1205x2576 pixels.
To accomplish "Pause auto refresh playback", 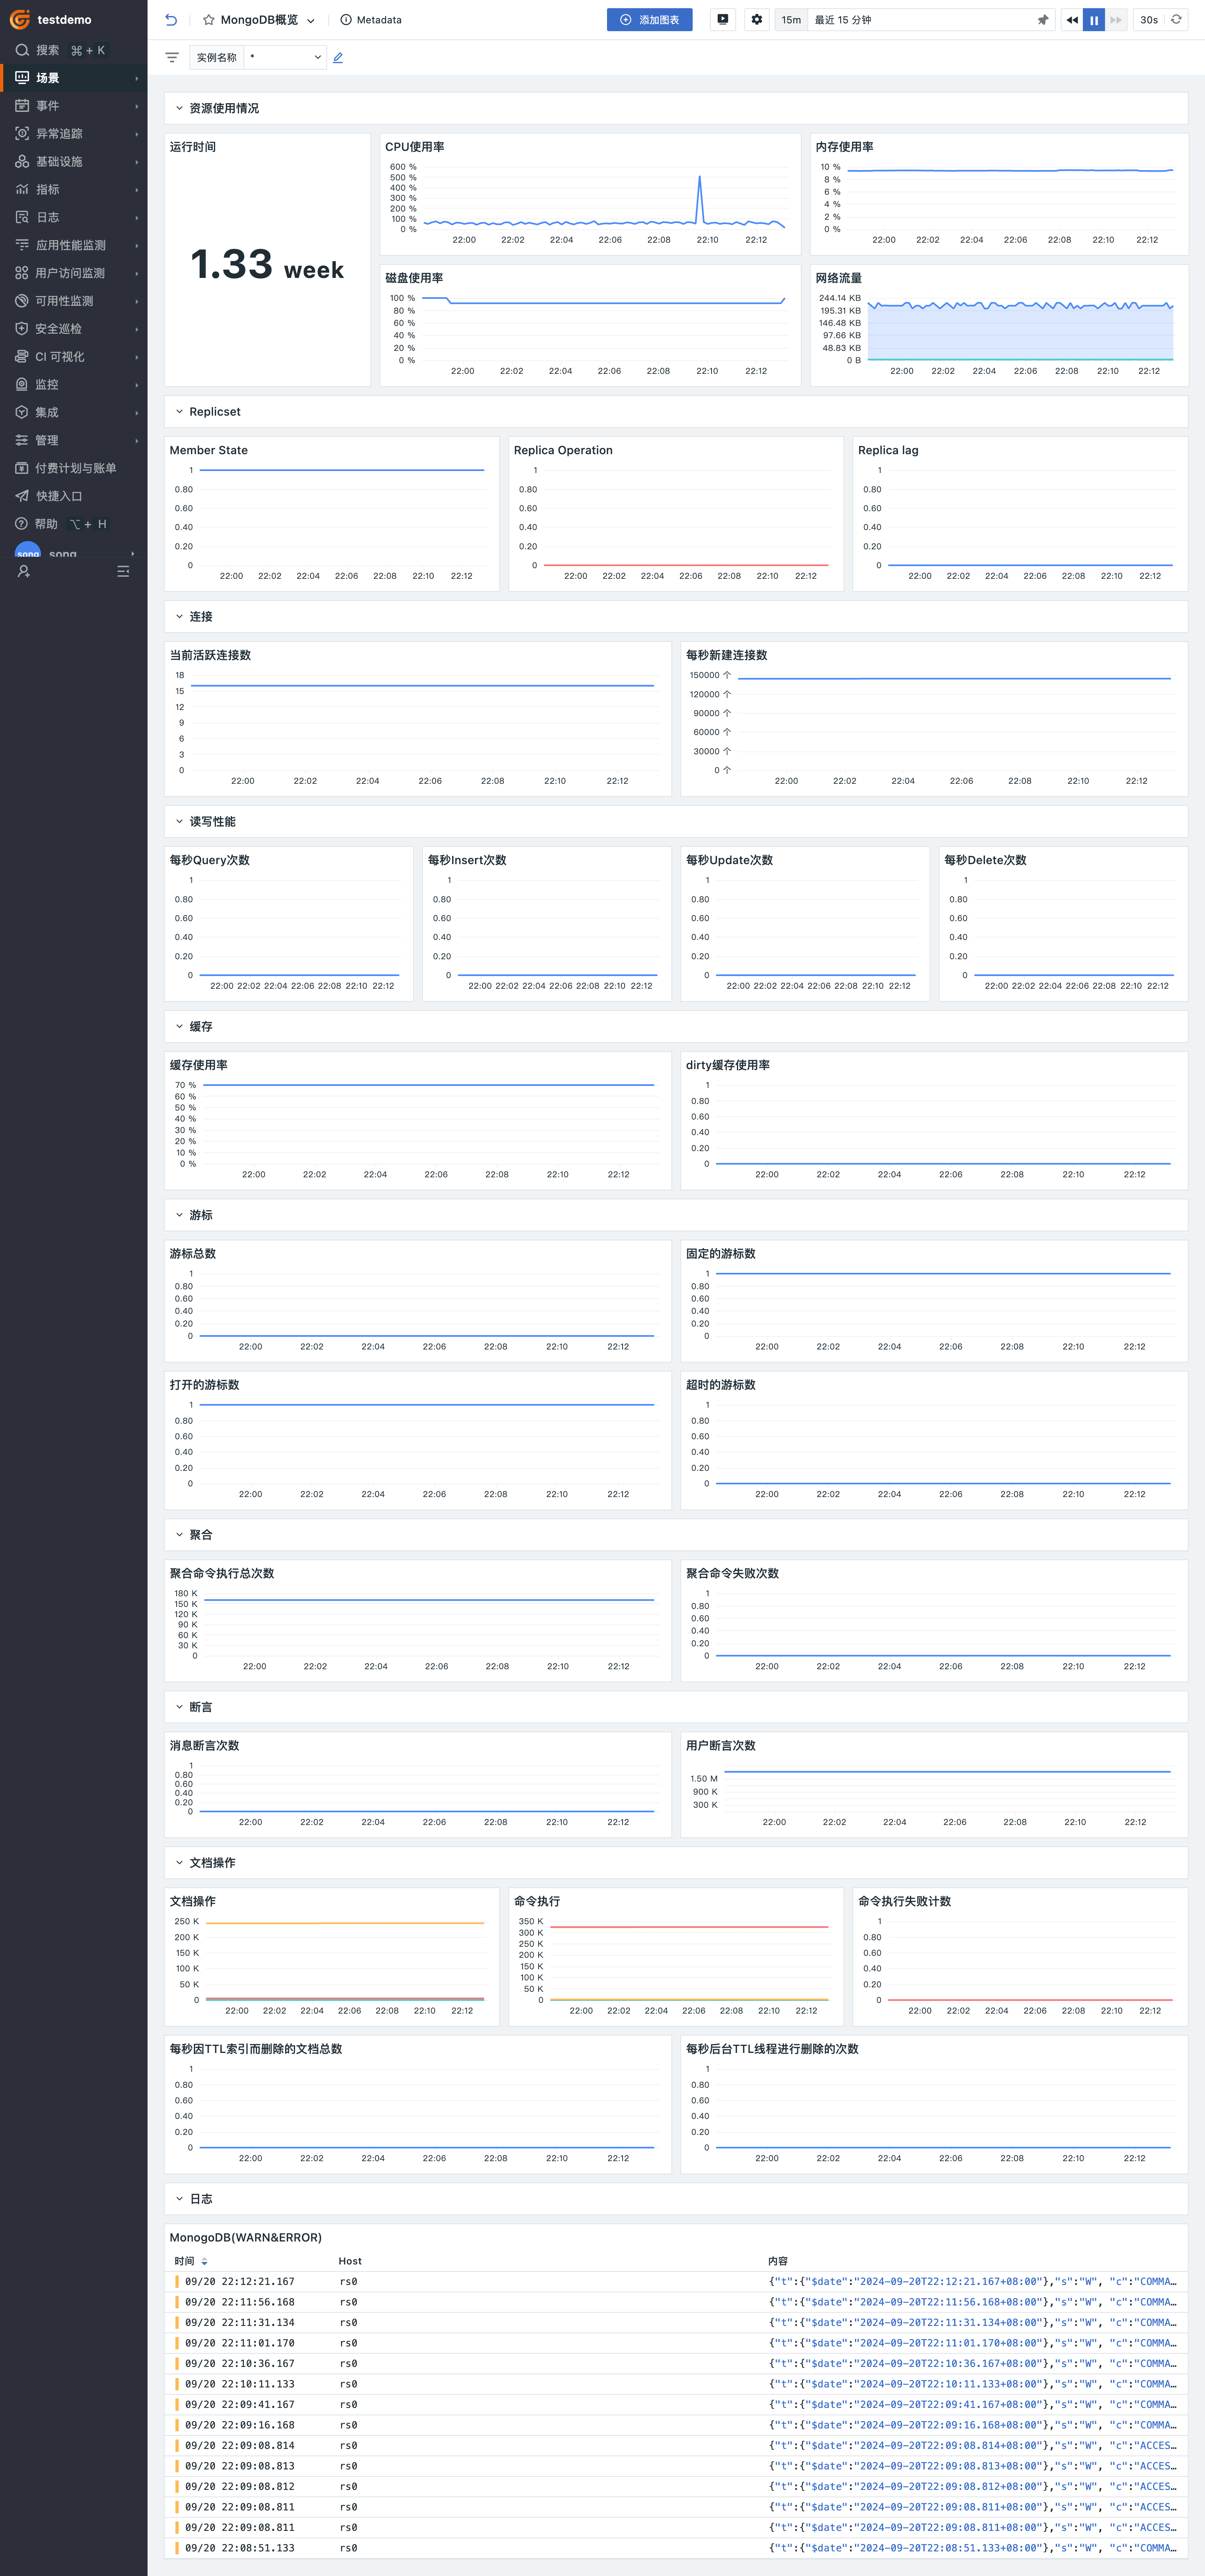I will click(x=1094, y=20).
